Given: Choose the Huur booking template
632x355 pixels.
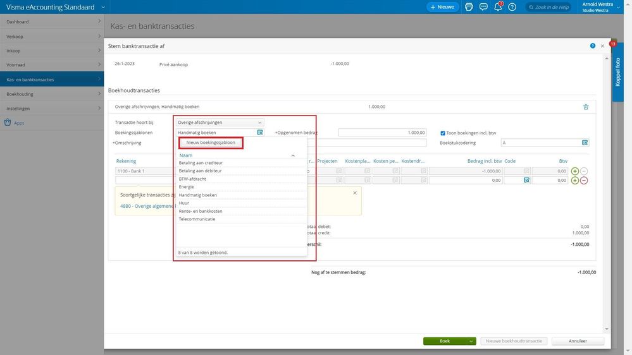Looking at the screenshot, I should point(184,203).
